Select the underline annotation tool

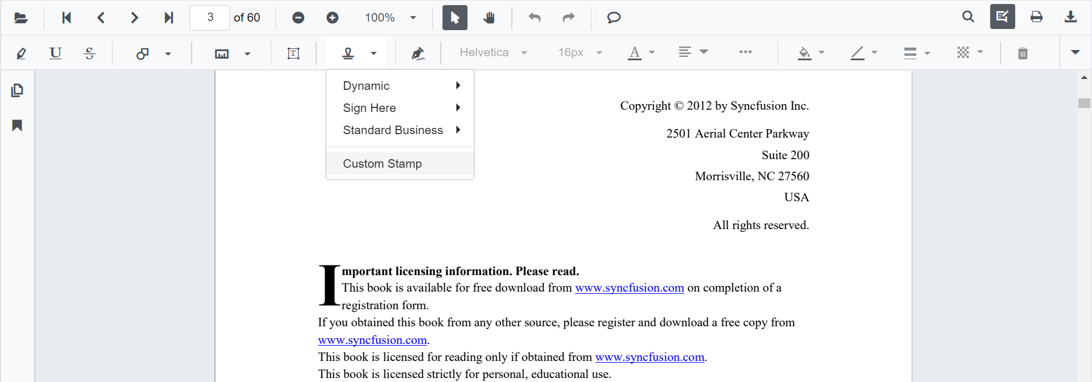[55, 53]
